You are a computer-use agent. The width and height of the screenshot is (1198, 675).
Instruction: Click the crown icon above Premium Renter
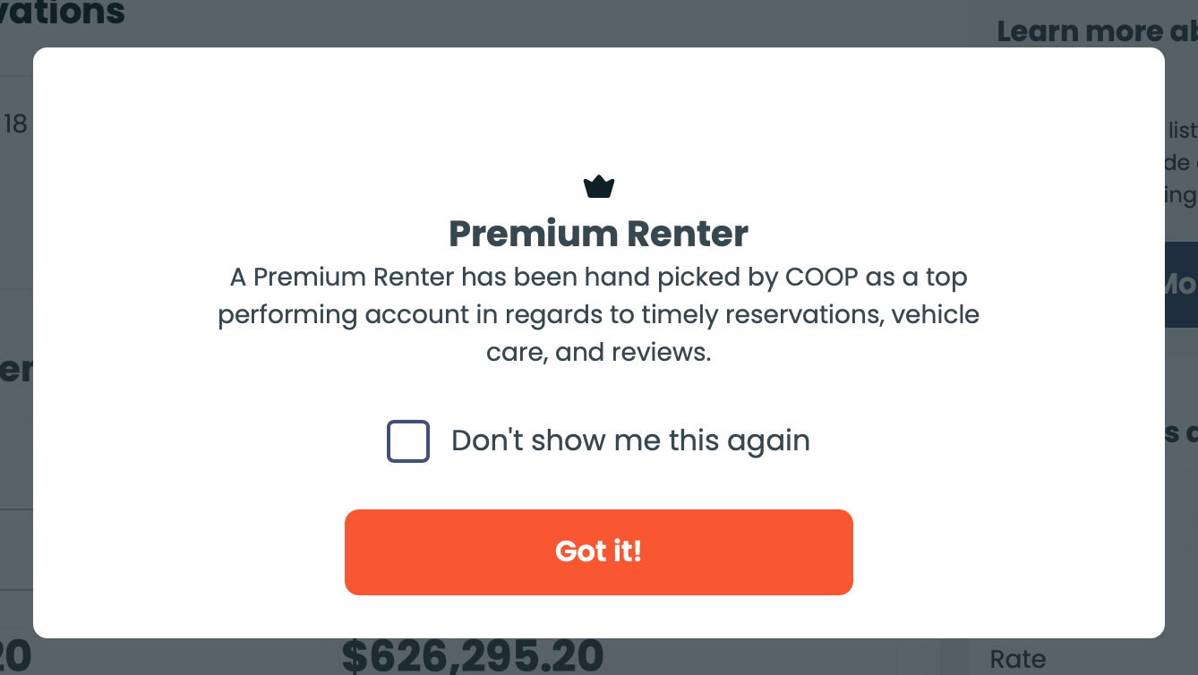[x=598, y=187]
